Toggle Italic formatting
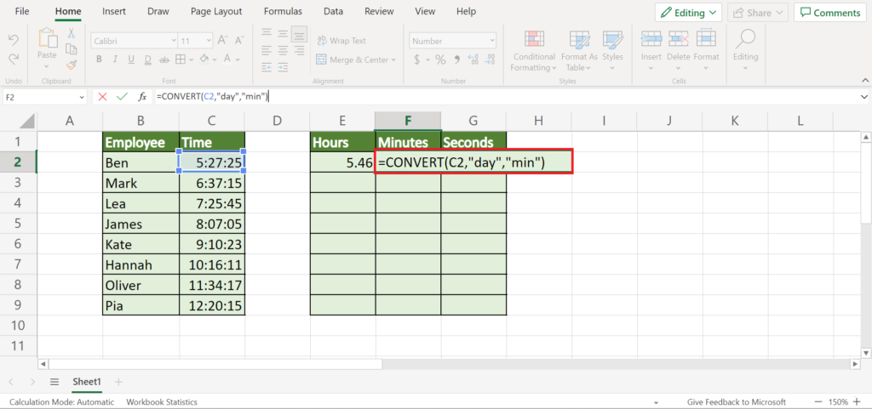Viewport: 872px width, 409px height. coord(115,60)
